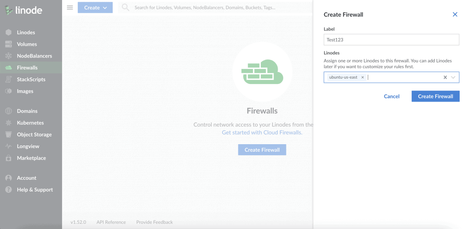
Task: Click the NodeBalancers icon in sidebar
Action: 8,56
